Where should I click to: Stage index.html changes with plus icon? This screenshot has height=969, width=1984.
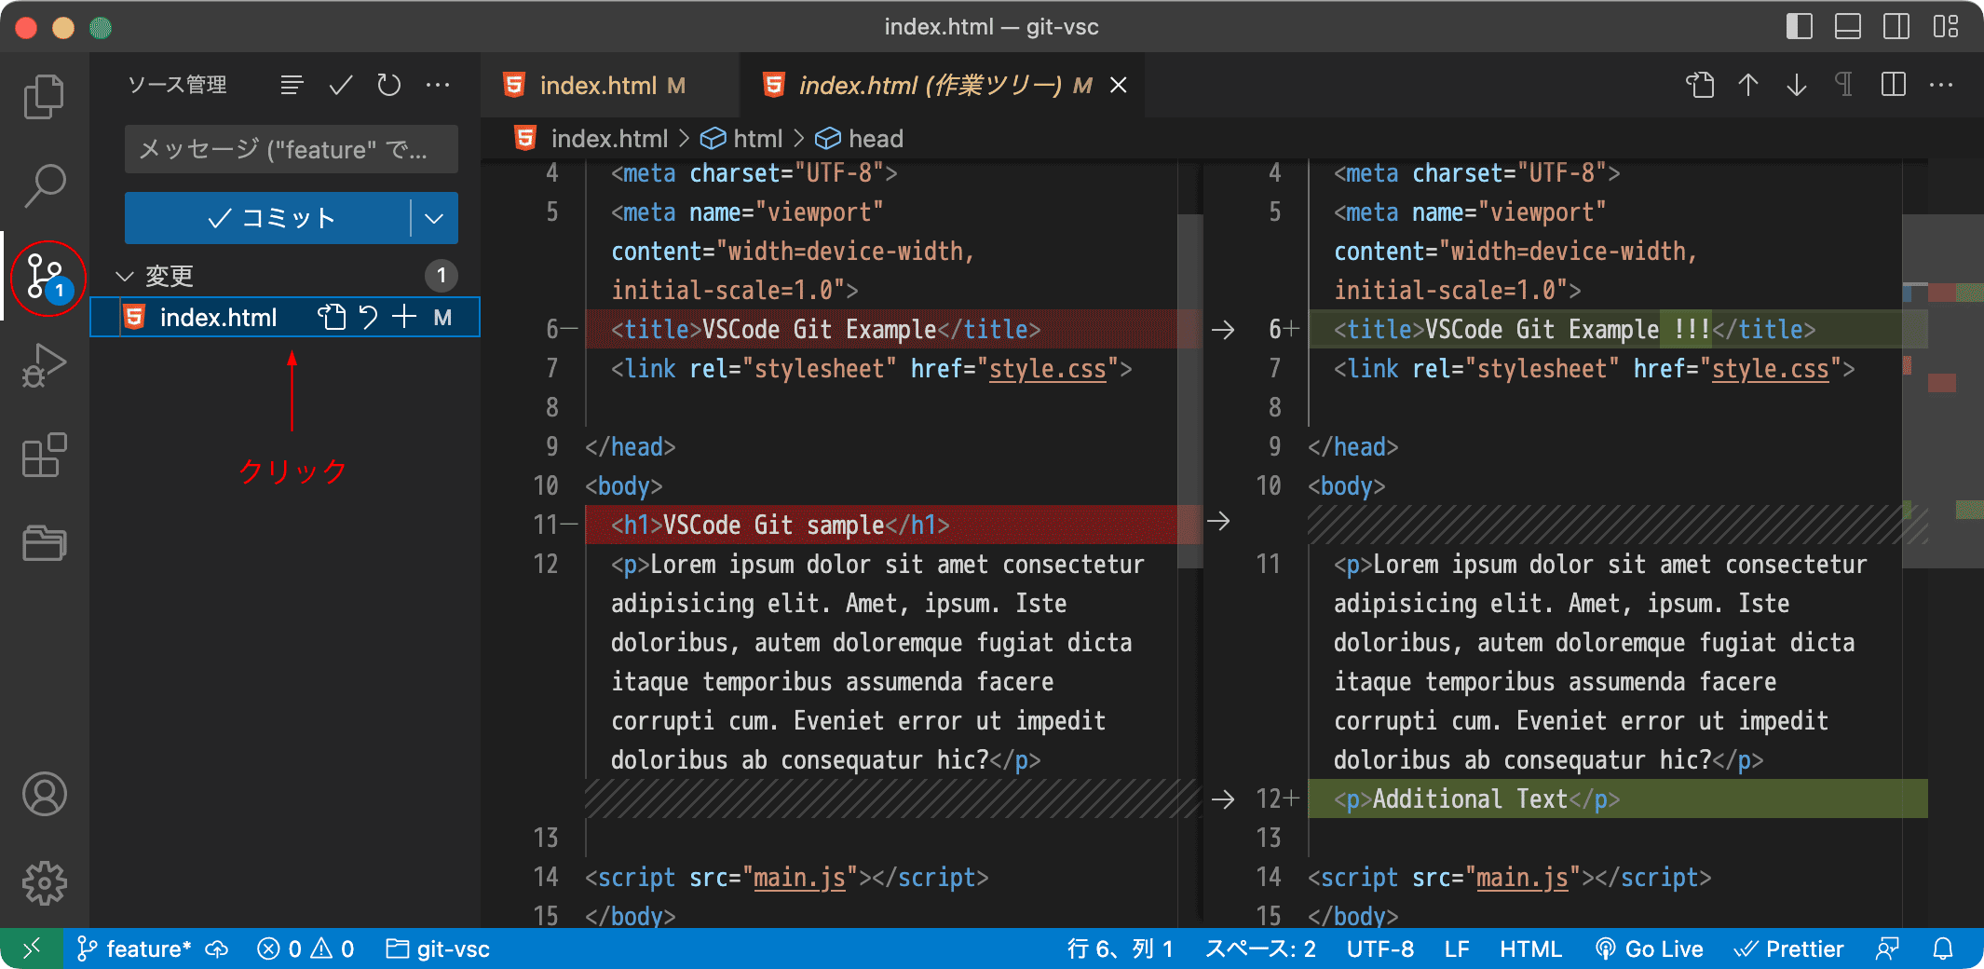click(404, 318)
